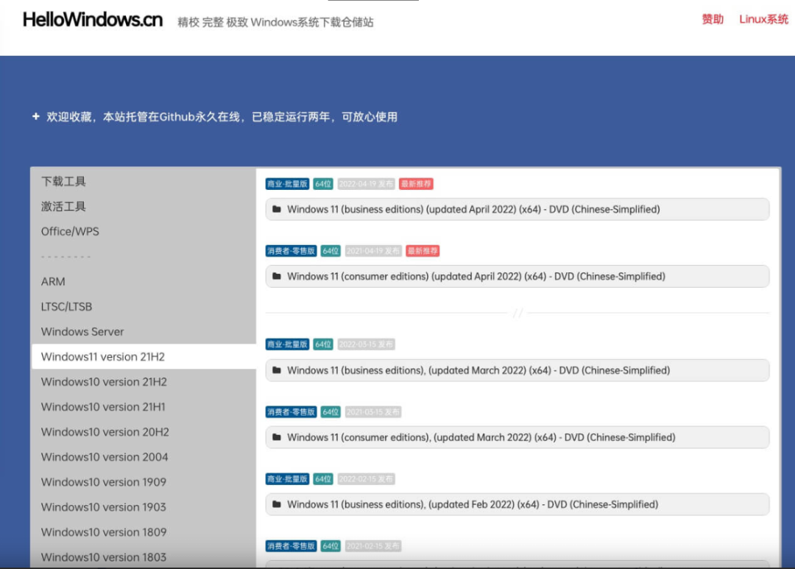Click 2022-03-15 发布 date tag on business entry
Image resolution: width=795 pixels, height=569 pixels.
(366, 344)
